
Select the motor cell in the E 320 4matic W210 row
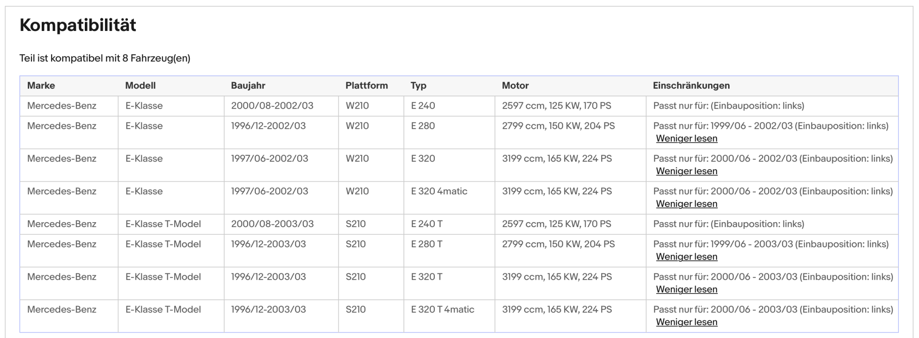click(x=557, y=191)
